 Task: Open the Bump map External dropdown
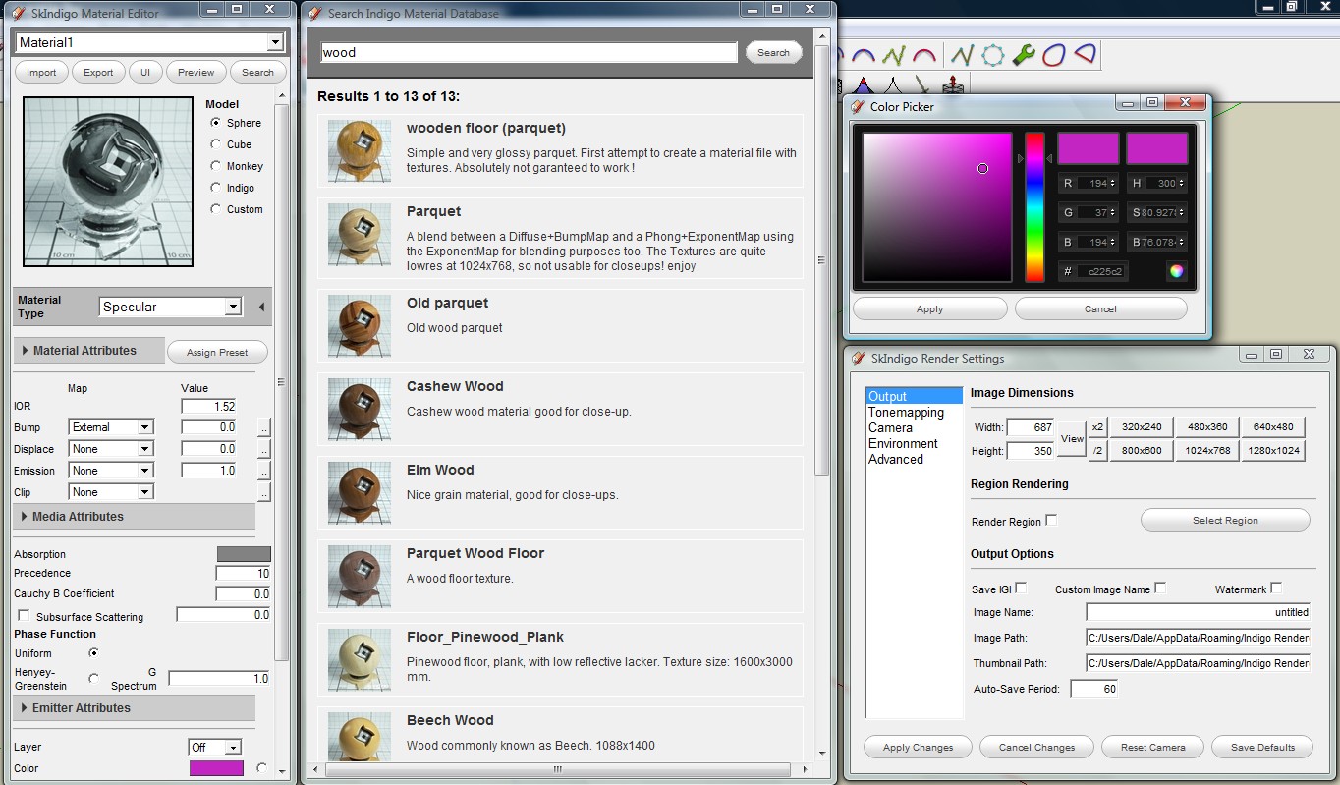(x=111, y=427)
